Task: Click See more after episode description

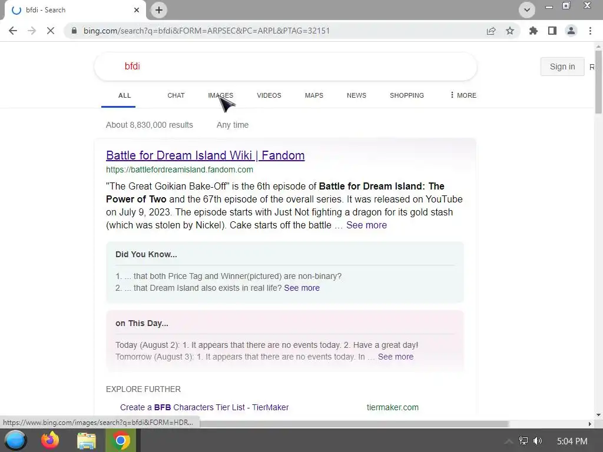Action: tap(366, 225)
